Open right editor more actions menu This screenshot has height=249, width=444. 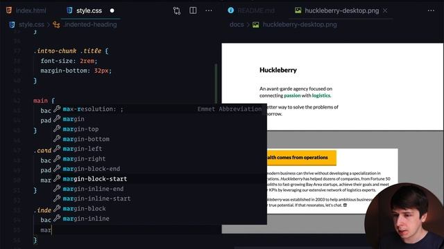(431, 11)
